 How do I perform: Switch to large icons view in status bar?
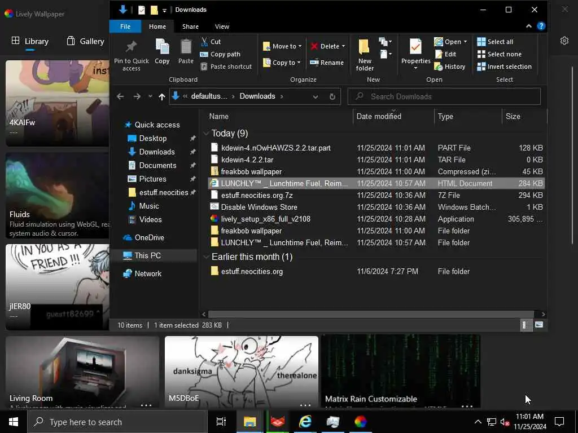click(539, 325)
